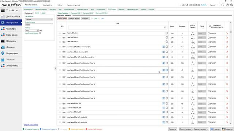
Task: Click the table vertical scrollbar thumb
Action: (231, 32)
